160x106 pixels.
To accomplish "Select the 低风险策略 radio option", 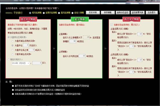I will (30, 13).
